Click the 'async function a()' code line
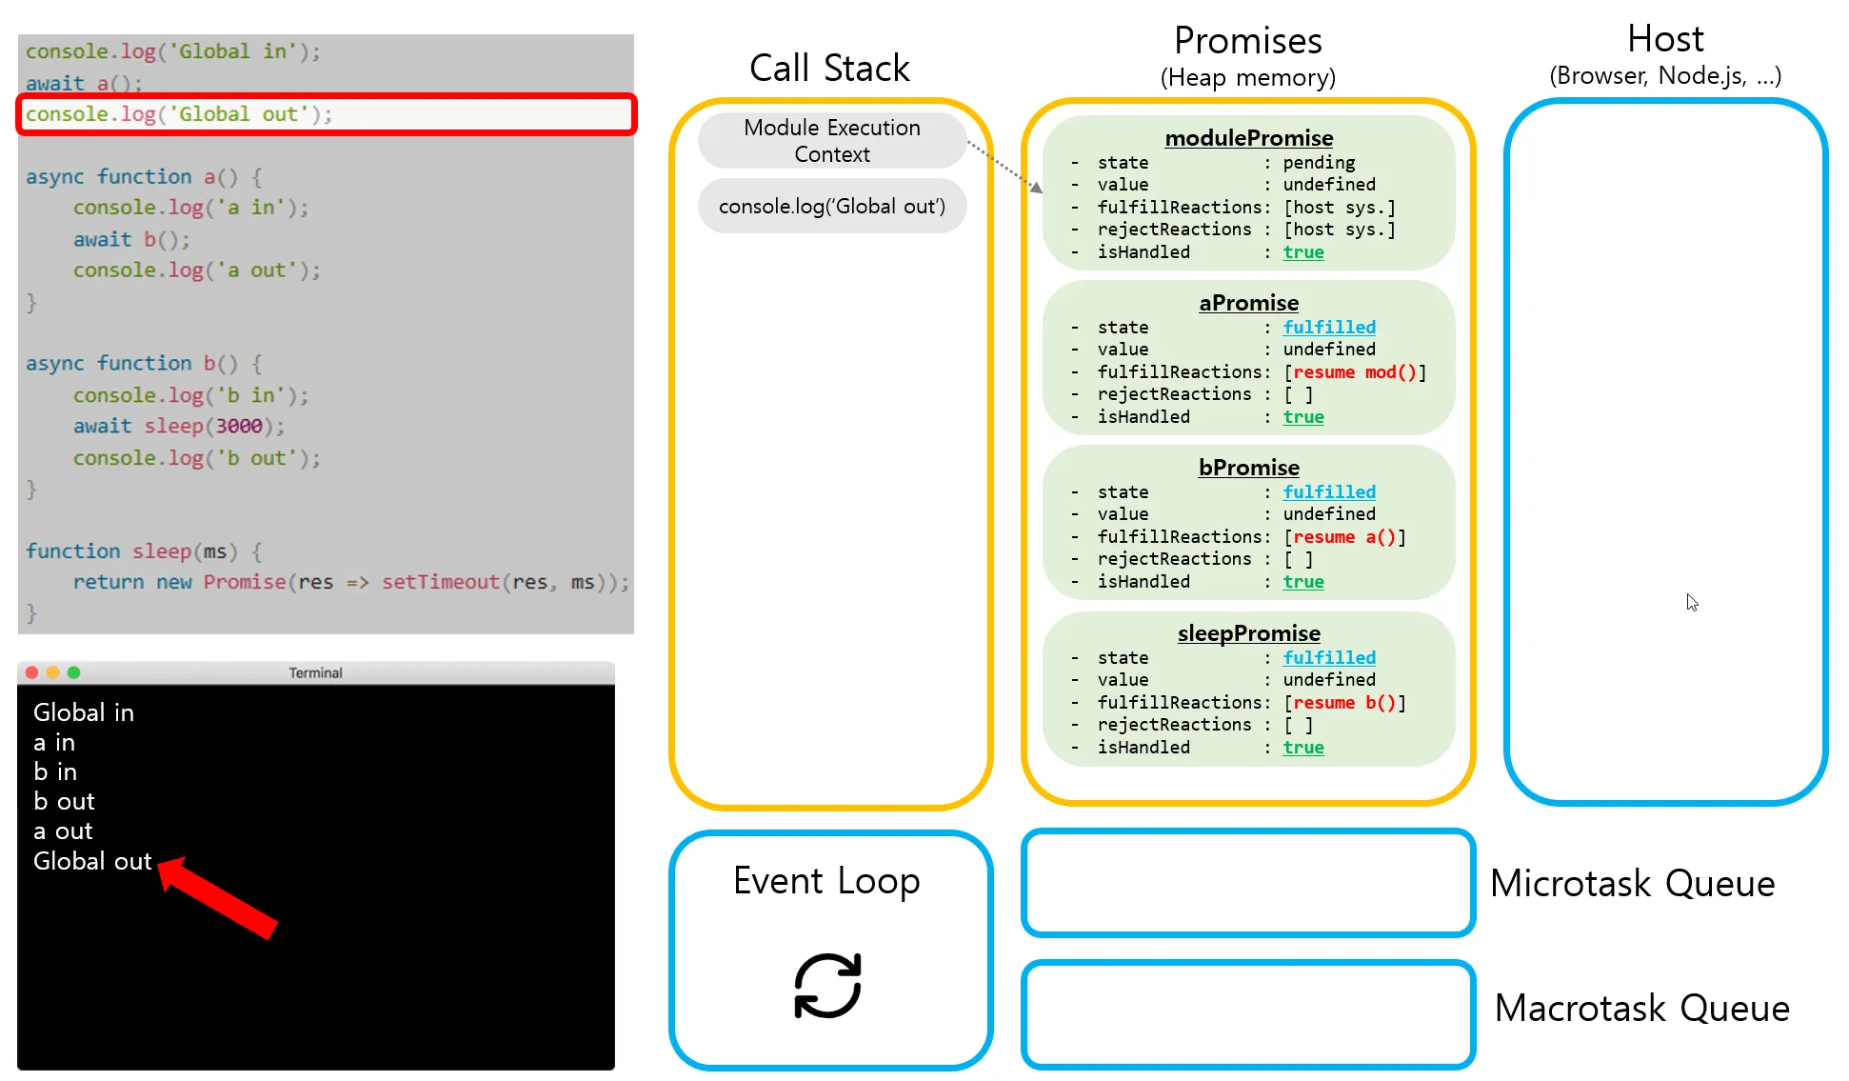Screen dimensions: 1849x1081 (143, 177)
